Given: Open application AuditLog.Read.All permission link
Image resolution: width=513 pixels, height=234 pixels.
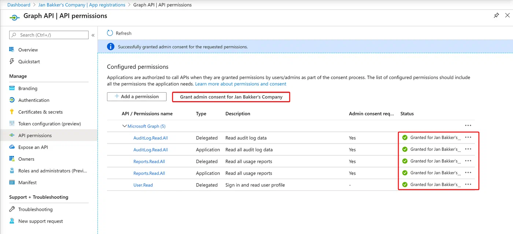Looking at the screenshot, I should [x=151, y=150].
